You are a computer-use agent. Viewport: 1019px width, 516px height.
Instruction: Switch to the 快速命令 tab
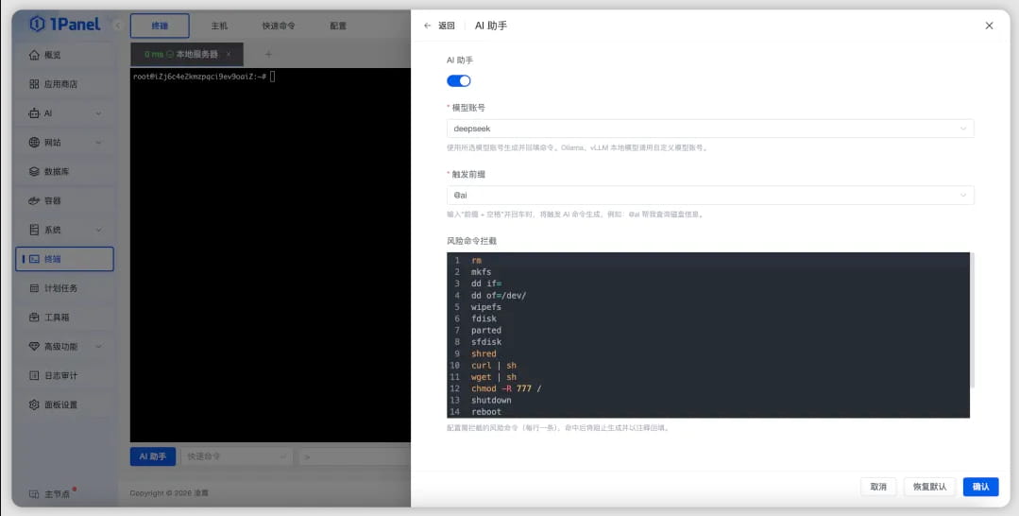click(278, 26)
